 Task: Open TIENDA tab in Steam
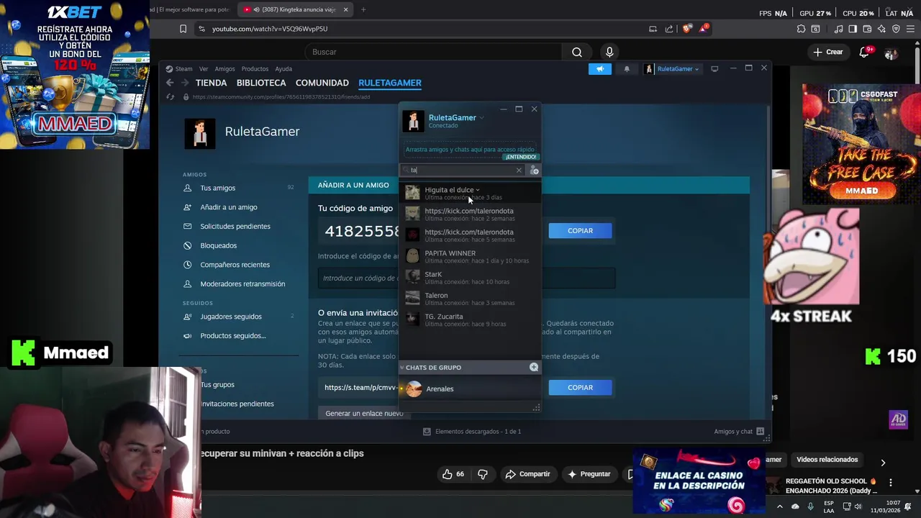click(211, 83)
